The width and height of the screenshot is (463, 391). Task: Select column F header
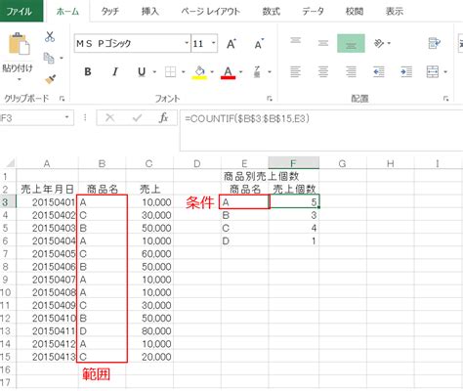tap(293, 163)
